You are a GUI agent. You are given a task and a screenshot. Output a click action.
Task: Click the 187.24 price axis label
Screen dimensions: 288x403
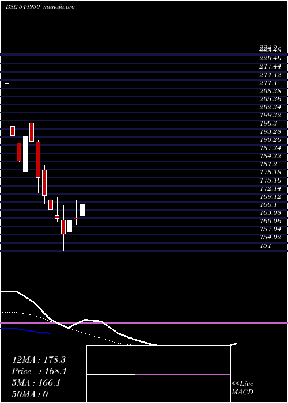coord(270,148)
